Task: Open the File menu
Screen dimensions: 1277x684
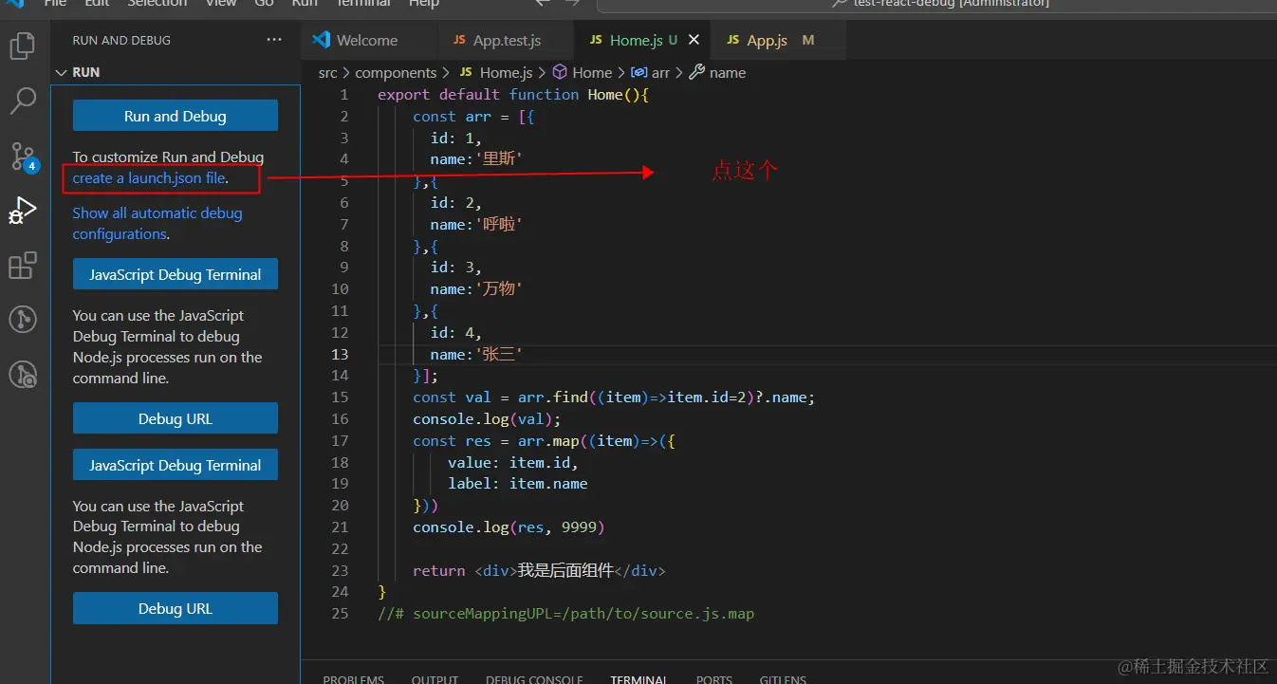Action: click(x=56, y=4)
